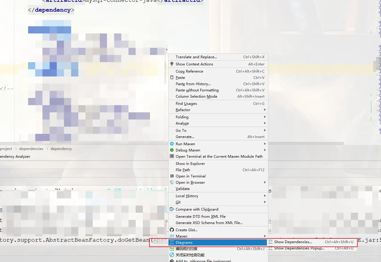
Task: Choose Validate
Action: 218,189
